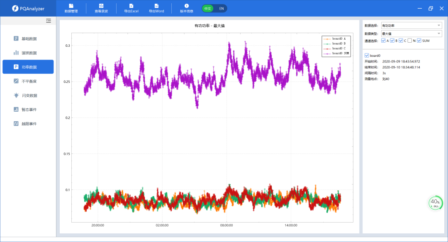Uncheck channel A checkbox

point(383,41)
